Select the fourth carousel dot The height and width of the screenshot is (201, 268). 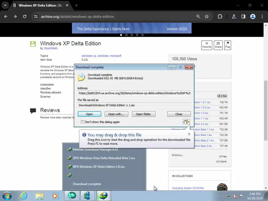[x=137, y=35]
